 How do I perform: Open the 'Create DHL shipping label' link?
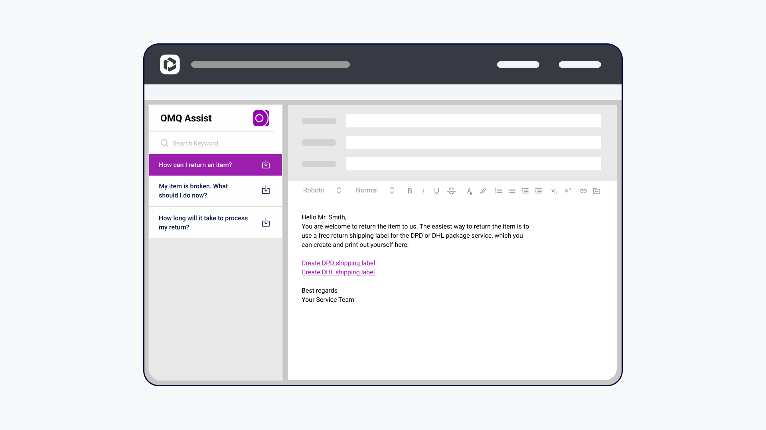click(x=339, y=272)
